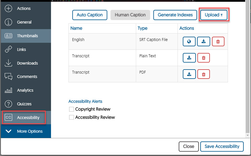Open the Upload dropdown menu

214,15
